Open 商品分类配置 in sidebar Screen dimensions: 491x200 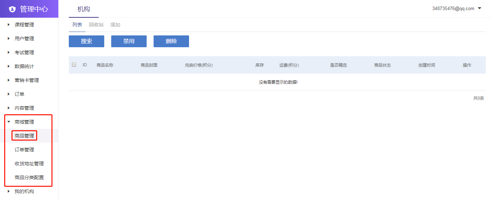pyautogui.click(x=29, y=177)
